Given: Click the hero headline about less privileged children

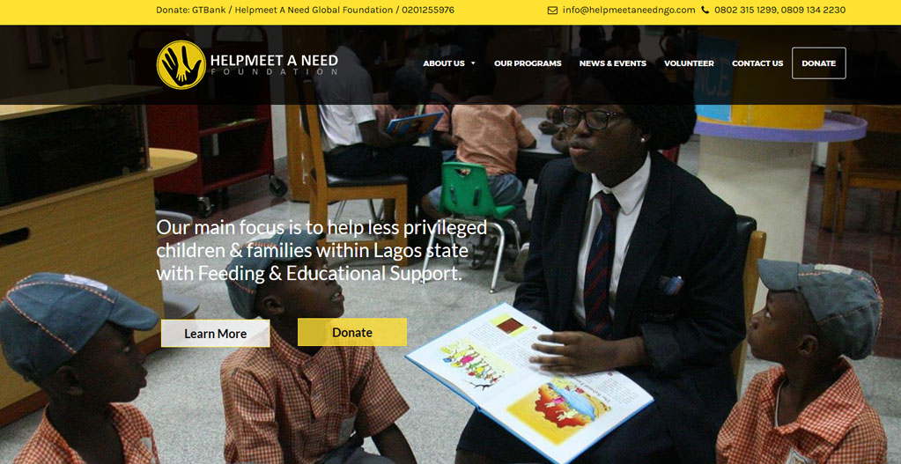Looking at the screenshot, I should (x=321, y=250).
